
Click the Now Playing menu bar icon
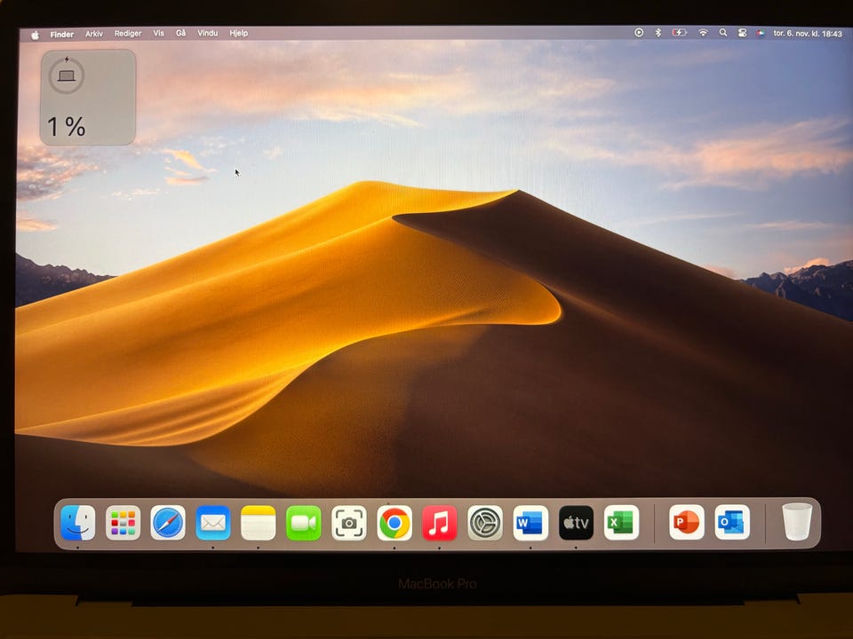(x=639, y=33)
